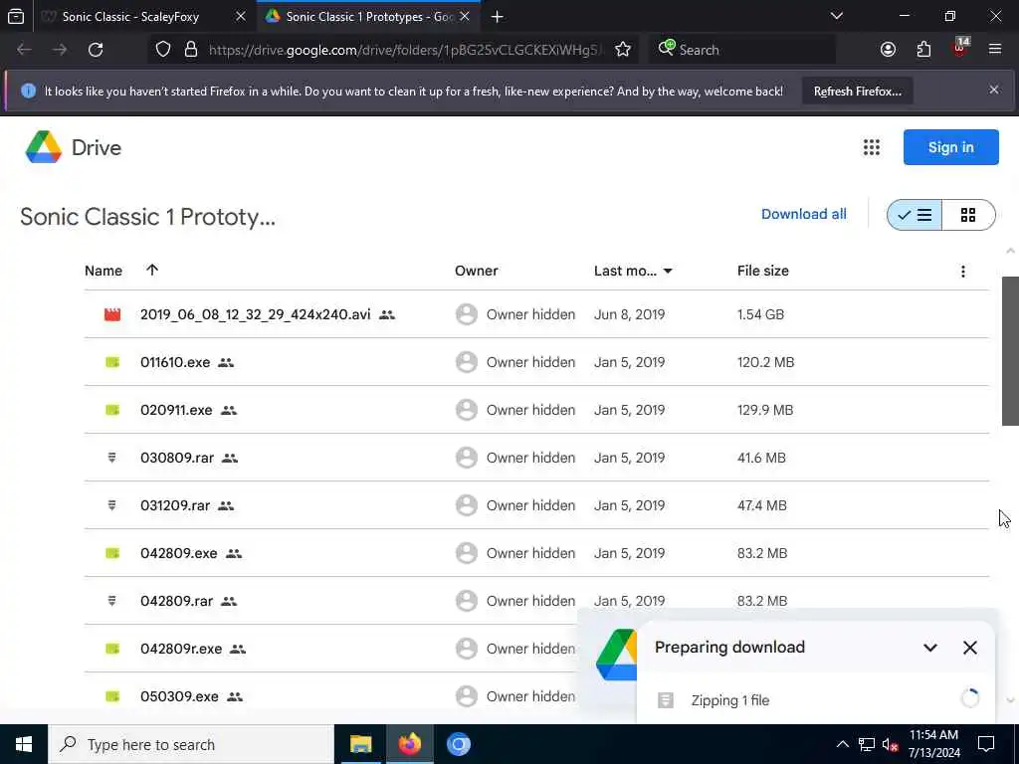This screenshot has height=764, width=1019.
Task: Close the Sonic Classic - ScaleyFoxy tab
Action: [x=241, y=17]
